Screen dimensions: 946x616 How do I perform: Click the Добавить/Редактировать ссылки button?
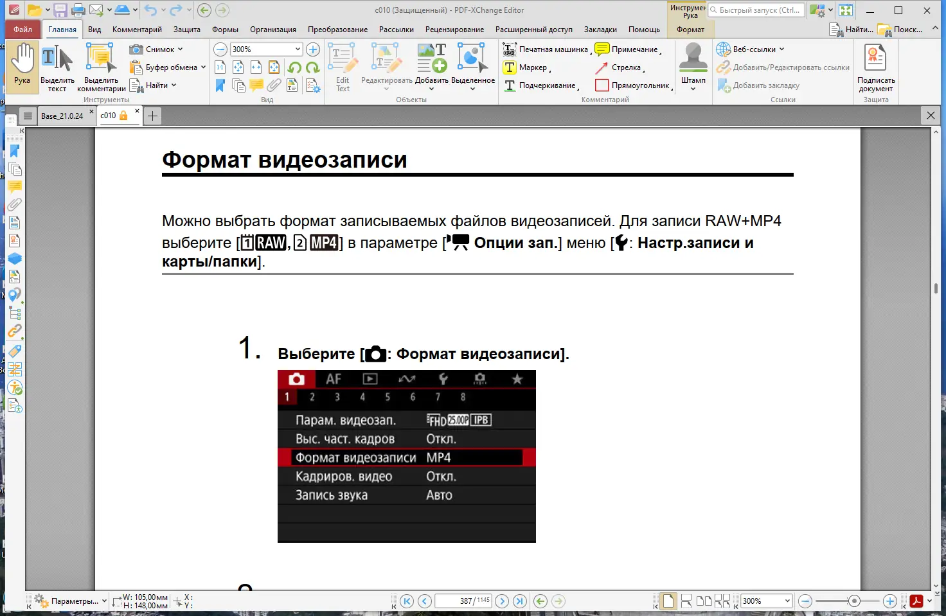783,67
